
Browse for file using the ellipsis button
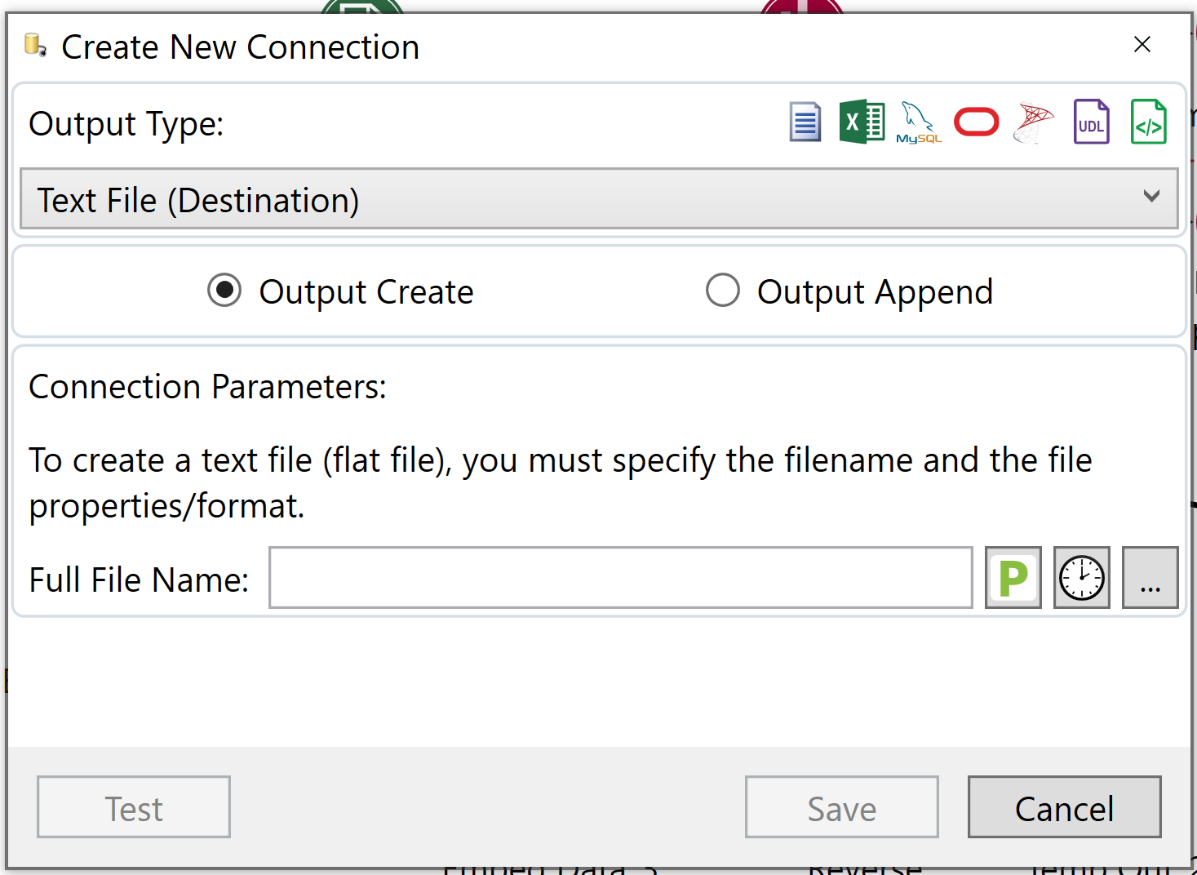point(1150,578)
